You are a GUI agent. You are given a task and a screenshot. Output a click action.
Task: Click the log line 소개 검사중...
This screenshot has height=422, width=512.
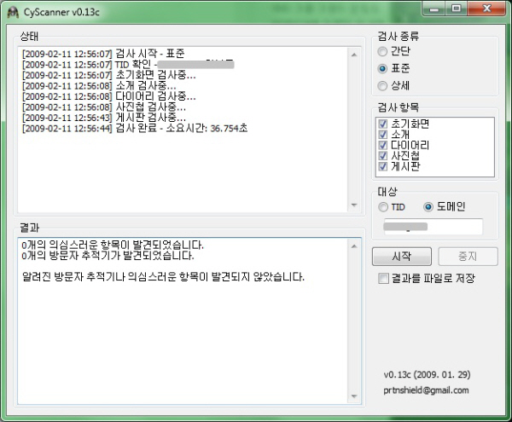pyautogui.click(x=99, y=86)
